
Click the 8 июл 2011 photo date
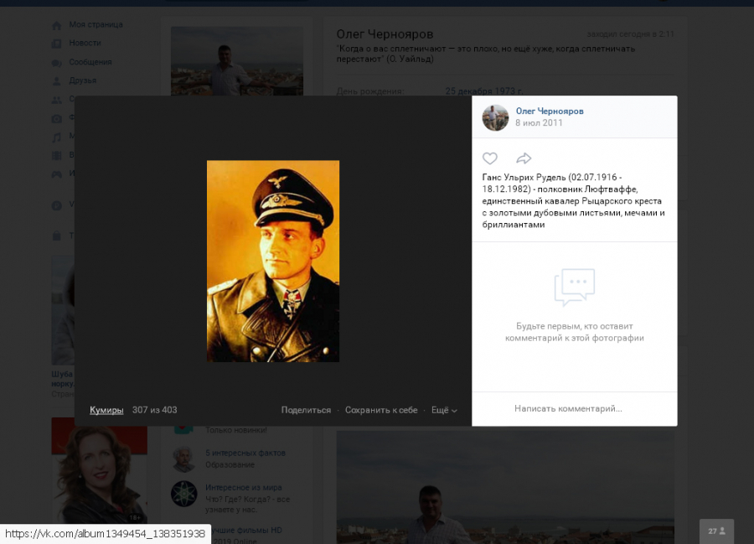coord(539,122)
